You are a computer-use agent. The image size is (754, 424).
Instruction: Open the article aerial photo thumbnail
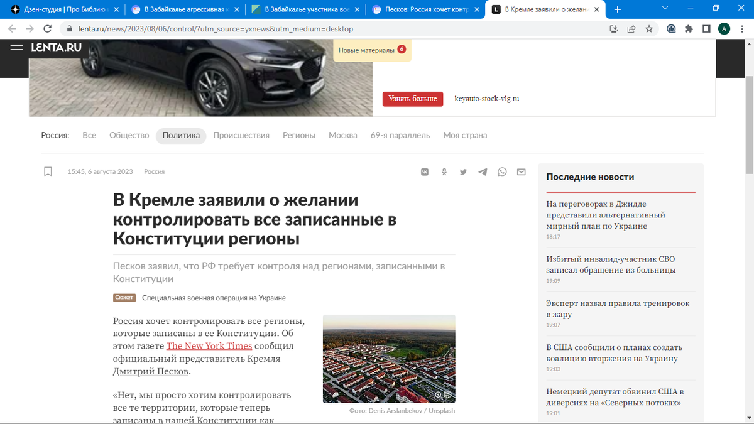click(x=389, y=359)
